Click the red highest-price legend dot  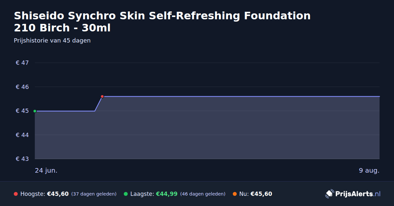[16, 194]
